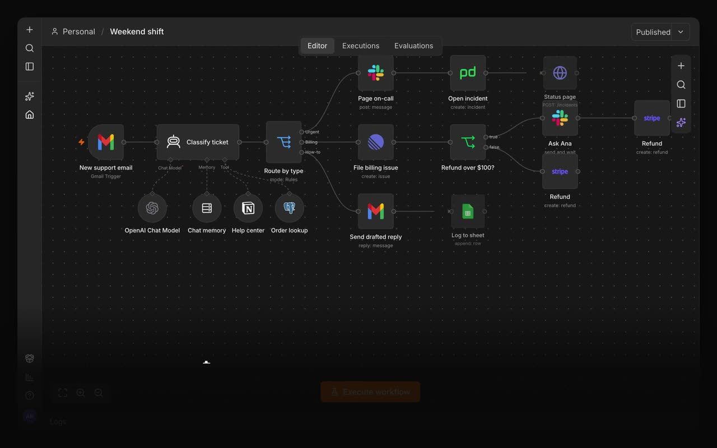Select the Status page globe node
This screenshot has height=448, width=717.
coord(560,73)
